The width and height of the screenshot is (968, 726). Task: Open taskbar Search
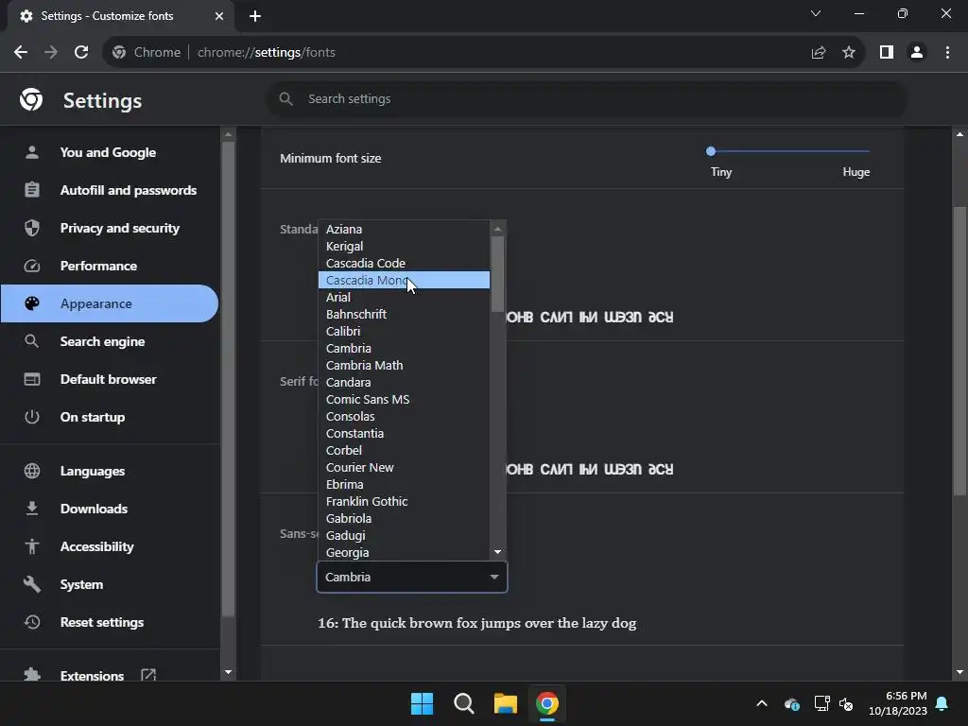(x=463, y=703)
